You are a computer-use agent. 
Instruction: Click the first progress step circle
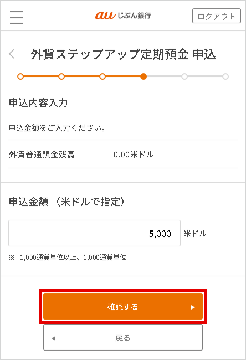(20, 76)
